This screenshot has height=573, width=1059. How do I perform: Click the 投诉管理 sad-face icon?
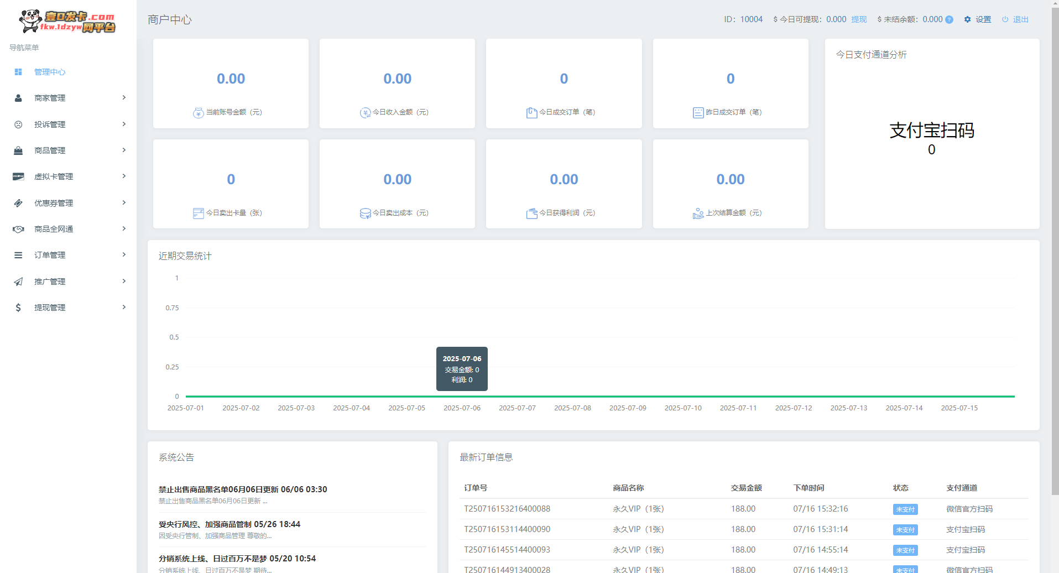click(18, 124)
